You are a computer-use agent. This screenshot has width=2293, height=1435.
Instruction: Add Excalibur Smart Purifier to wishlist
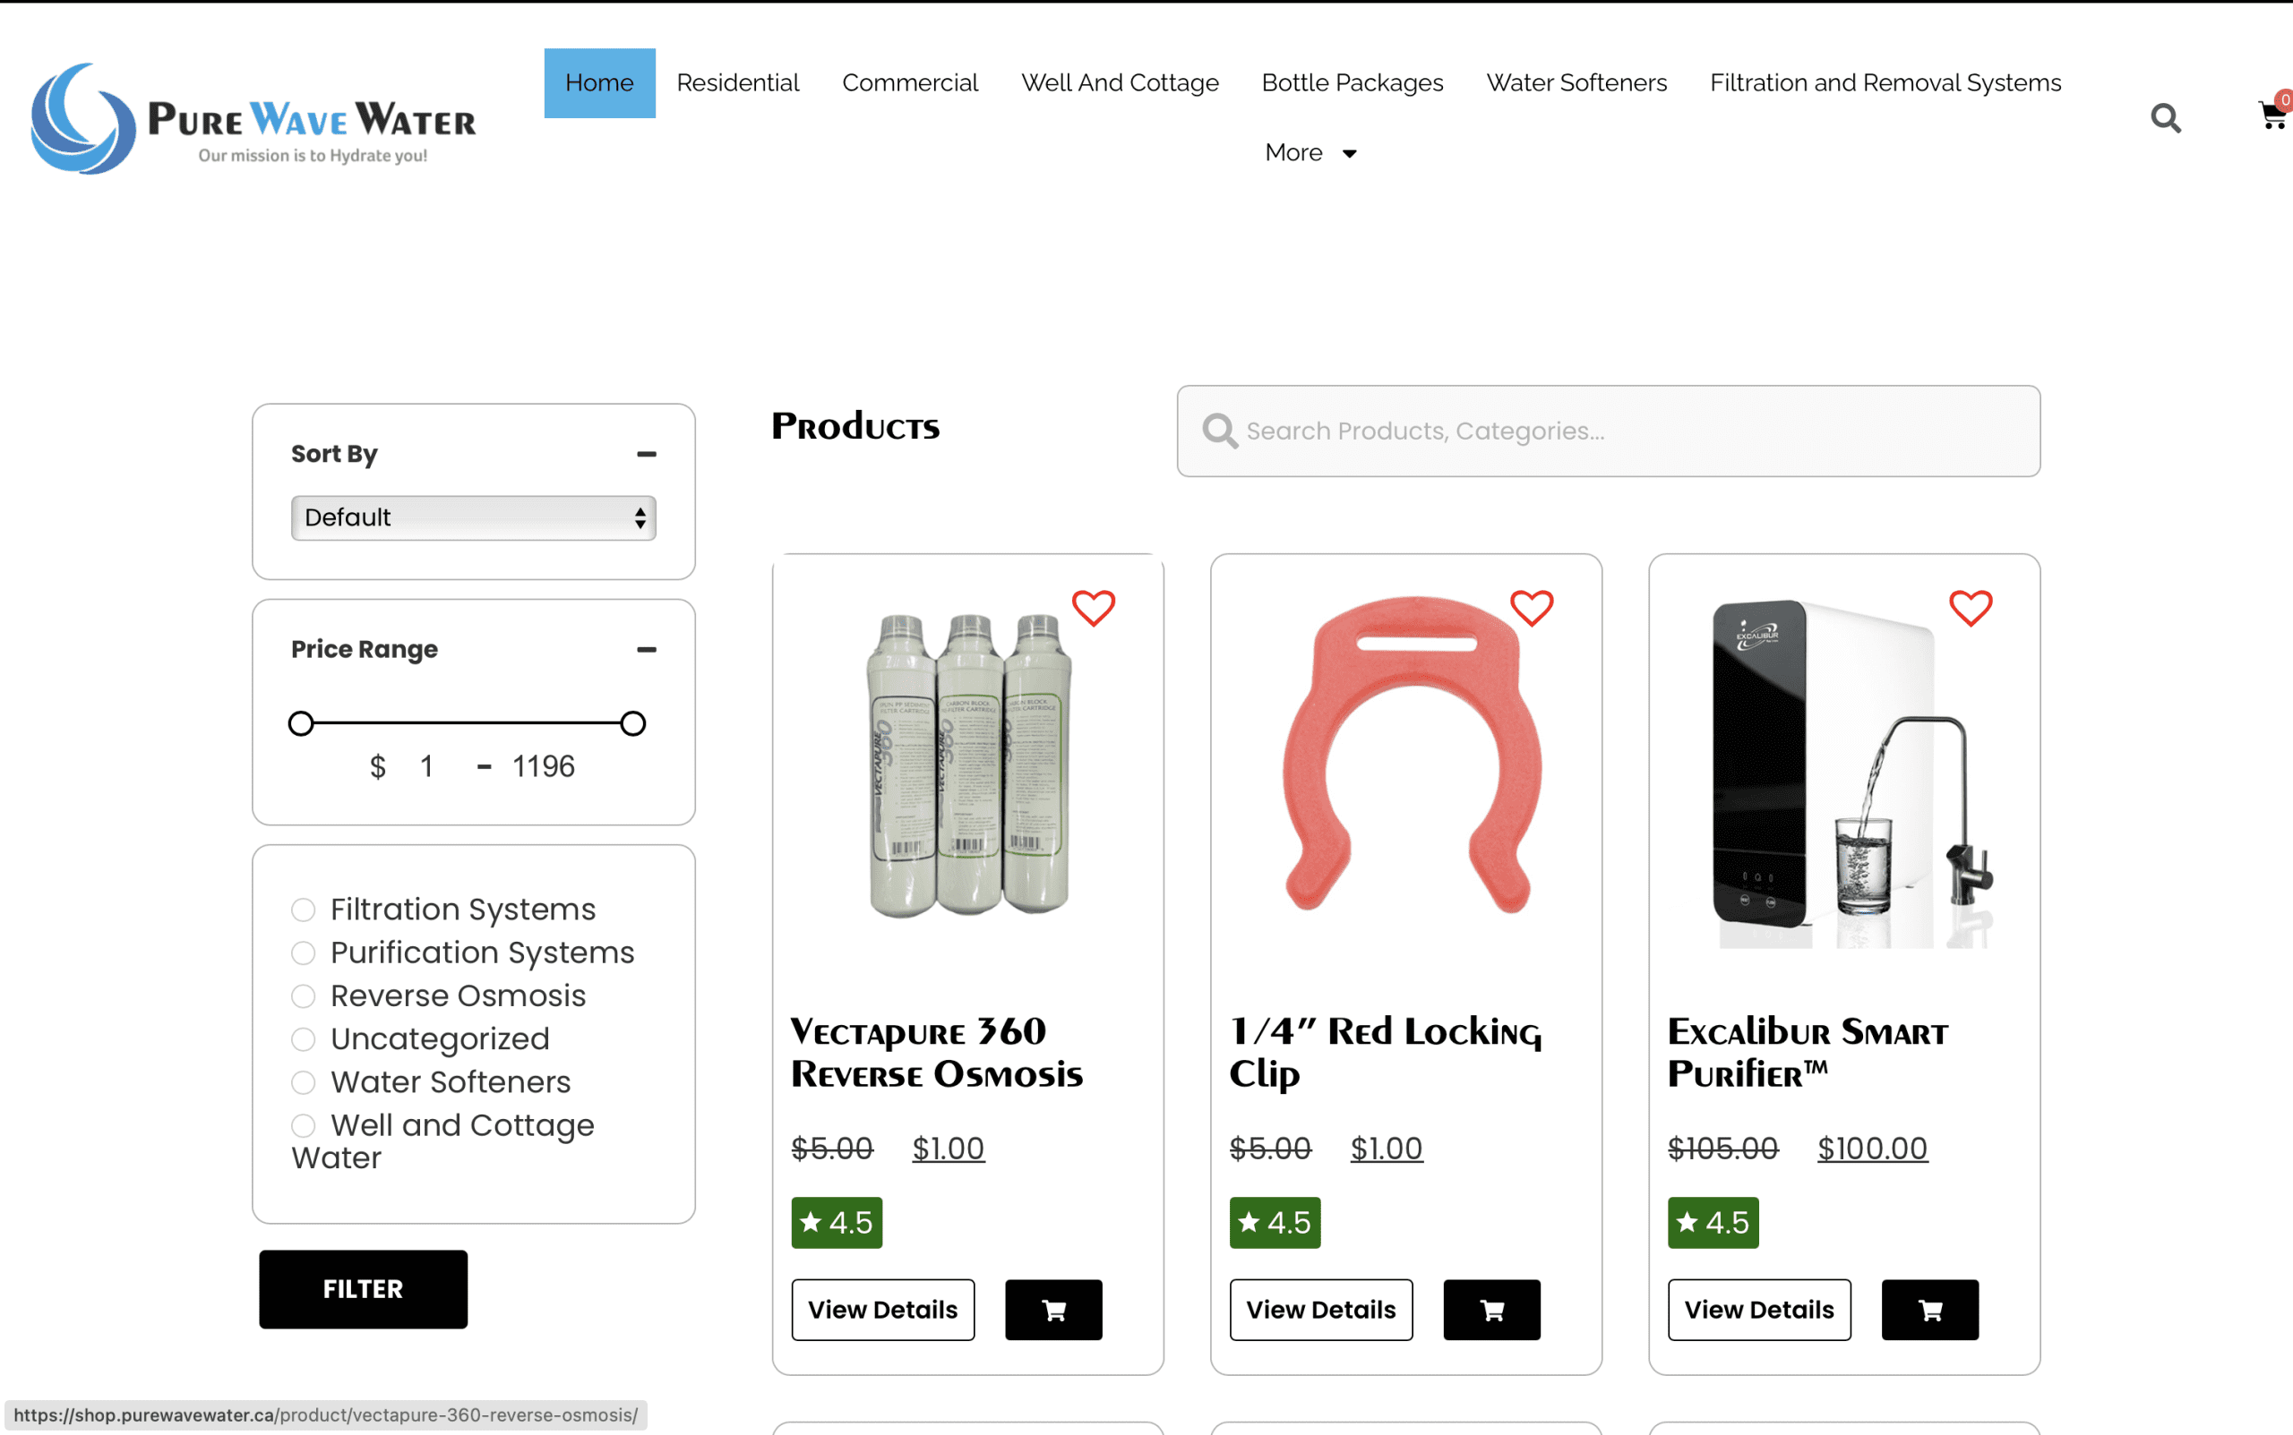click(x=1971, y=609)
